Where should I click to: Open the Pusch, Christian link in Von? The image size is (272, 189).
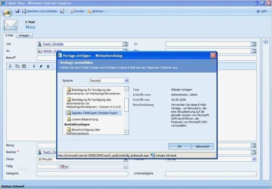tap(53, 44)
